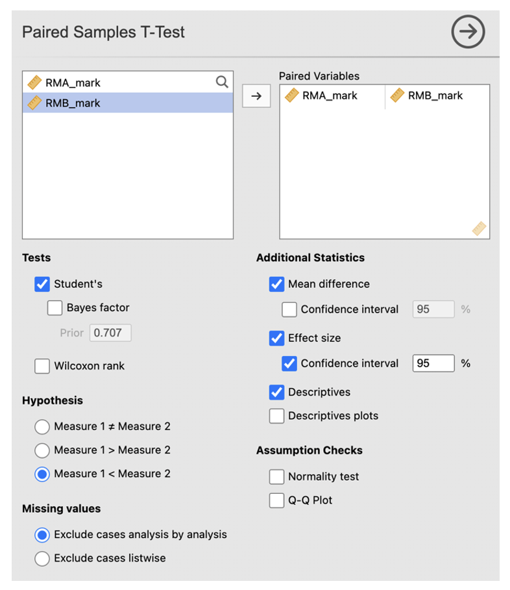The height and width of the screenshot is (590, 510).
Task: Click ruler icon of paired RMA_mark
Action: (291, 96)
